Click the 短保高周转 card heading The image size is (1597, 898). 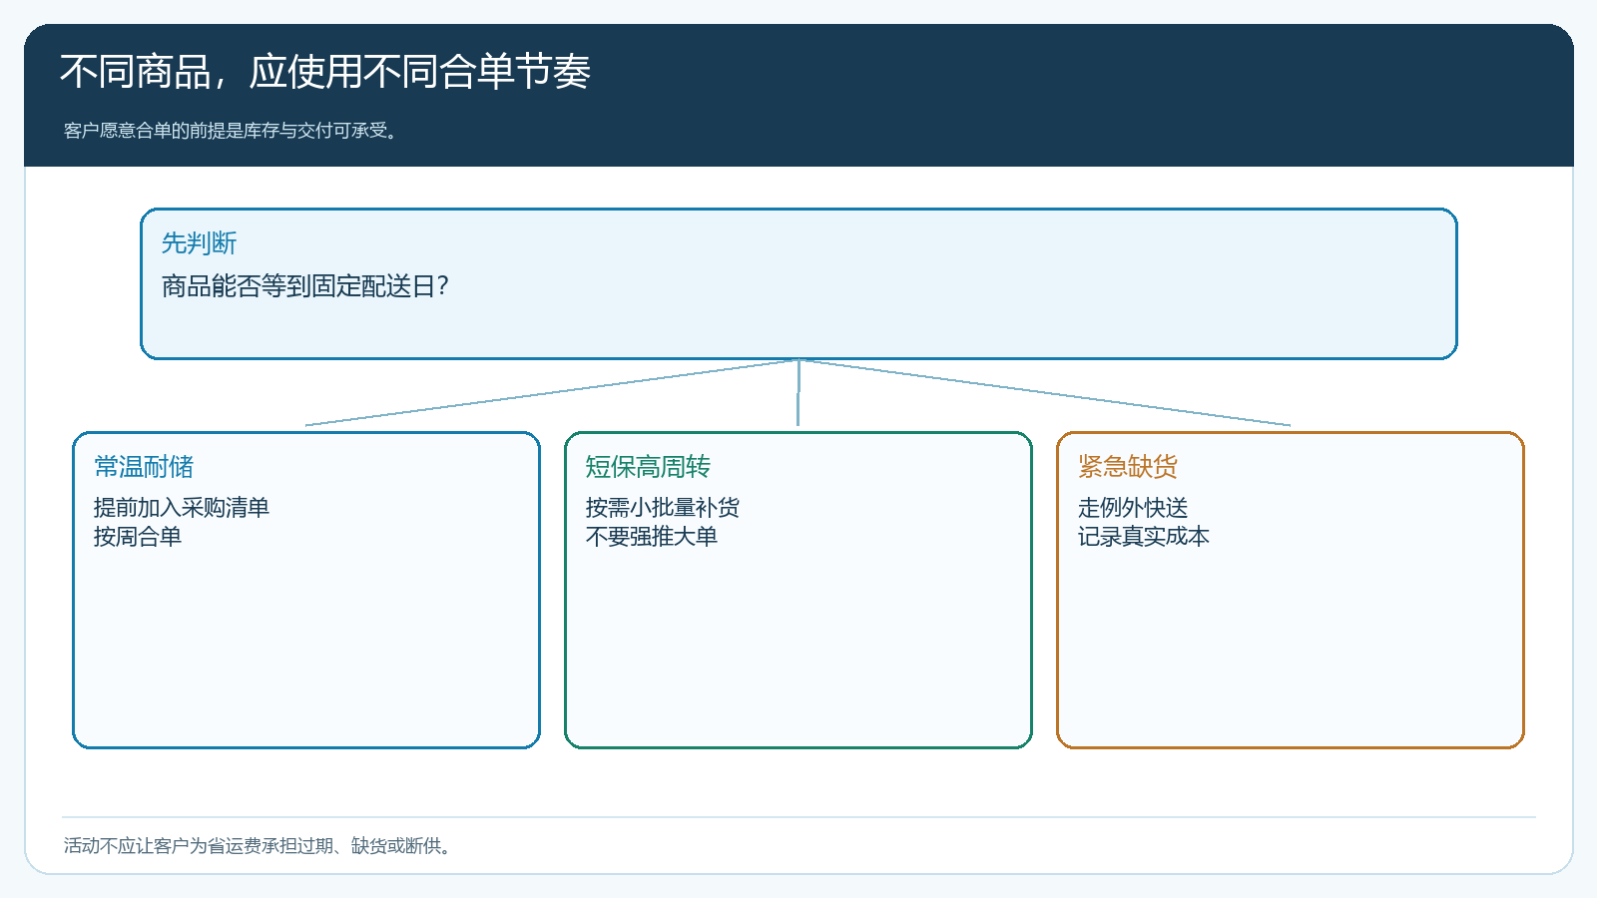[648, 467]
